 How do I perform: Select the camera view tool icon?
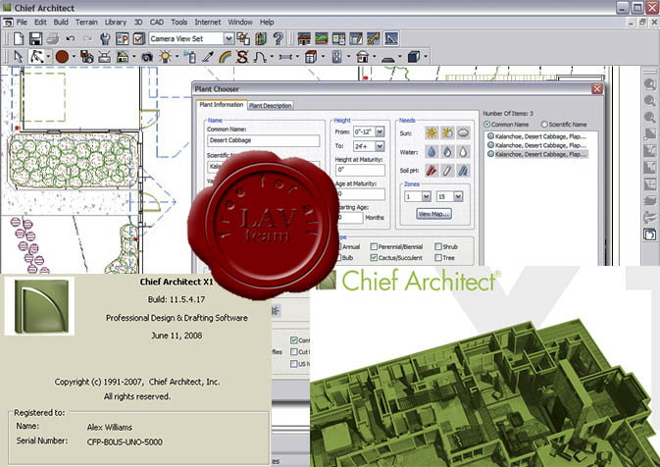tap(147, 57)
